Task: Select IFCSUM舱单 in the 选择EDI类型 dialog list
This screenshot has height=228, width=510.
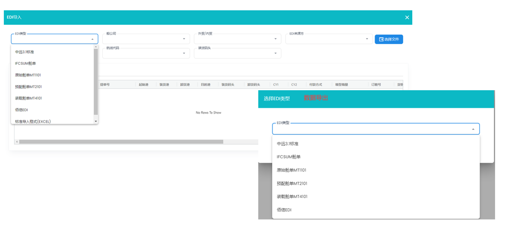Action: (x=288, y=157)
